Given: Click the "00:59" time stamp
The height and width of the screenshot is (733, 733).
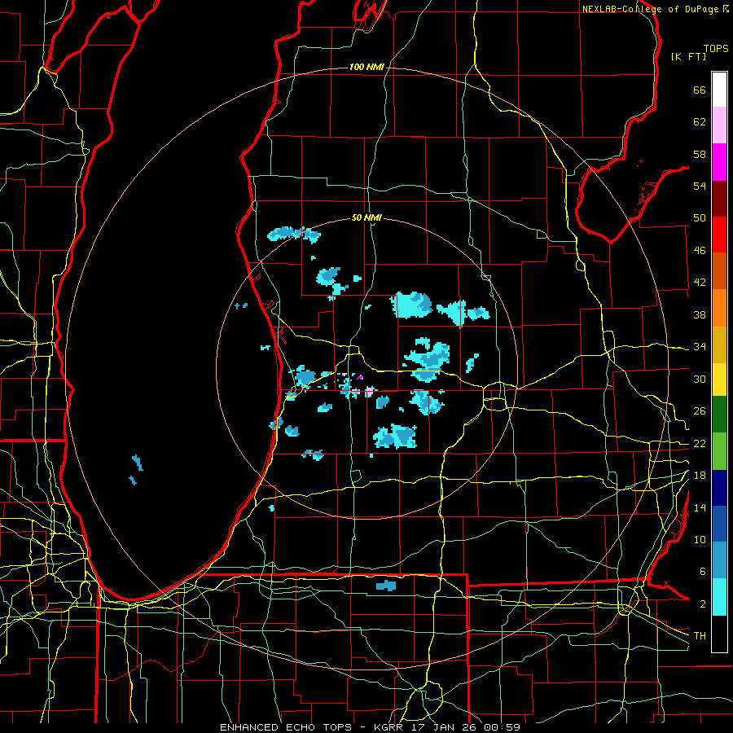Looking at the screenshot, I should click(503, 727).
